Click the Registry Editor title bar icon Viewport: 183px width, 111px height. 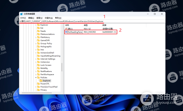click(x=21, y=14)
